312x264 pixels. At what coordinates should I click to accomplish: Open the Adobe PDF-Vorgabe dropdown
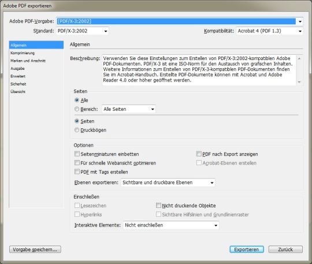pos(180,21)
